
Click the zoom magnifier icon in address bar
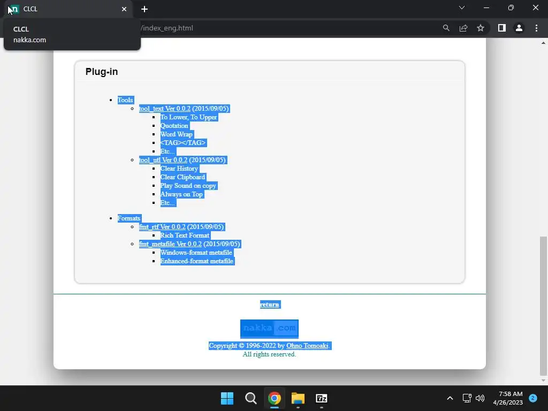(x=446, y=28)
